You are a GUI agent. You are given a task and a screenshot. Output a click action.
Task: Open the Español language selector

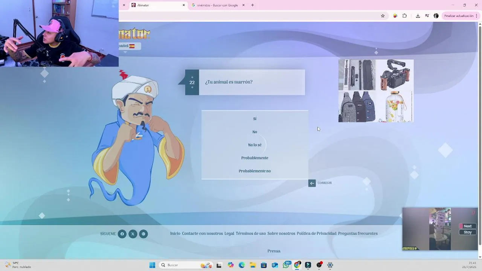pyautogui.click(x=130, y=46)
